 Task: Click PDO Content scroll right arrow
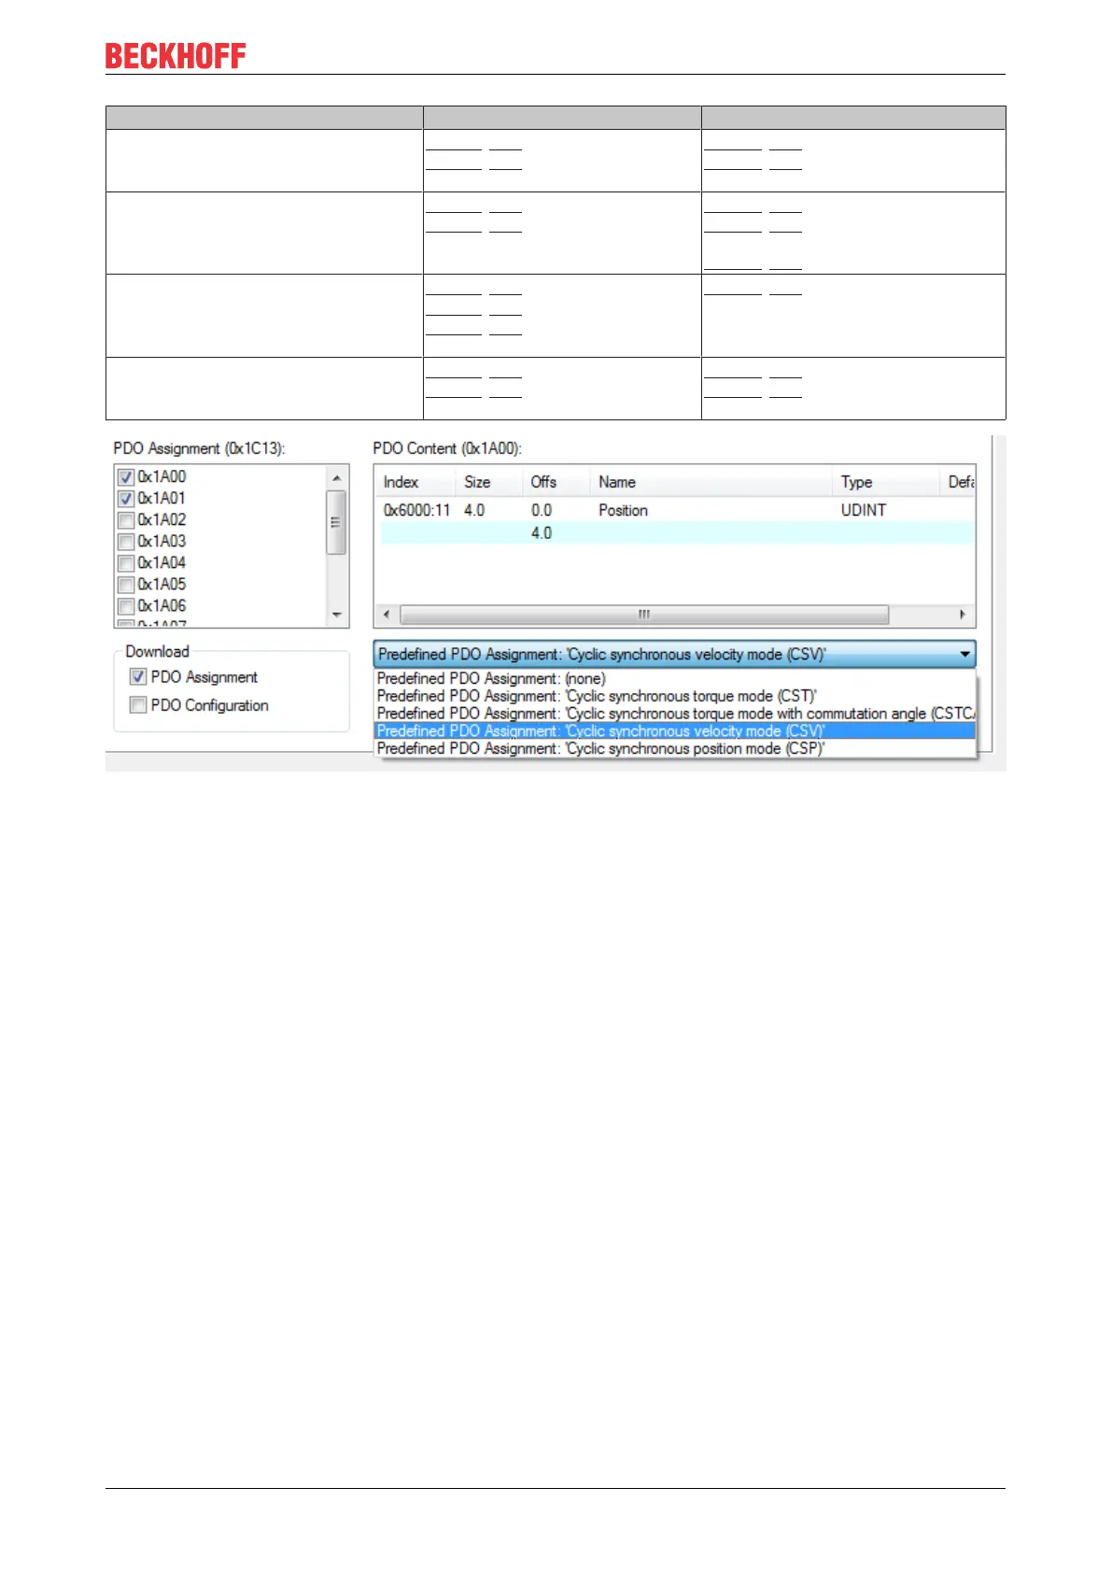pyautogui.click(x=963, y=615)
